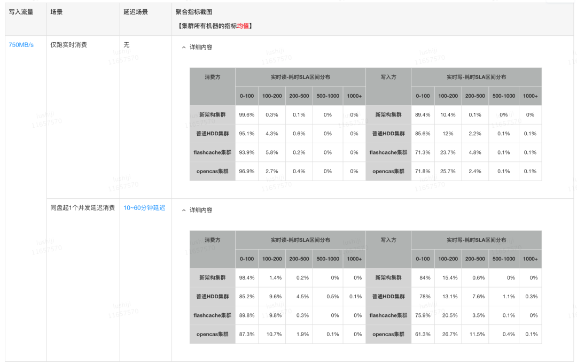The width and height of the screenshot is (577, 364).
Task: Click the 87.3% value in the second table
Action: pyautogui.click(x=246, y=334)
